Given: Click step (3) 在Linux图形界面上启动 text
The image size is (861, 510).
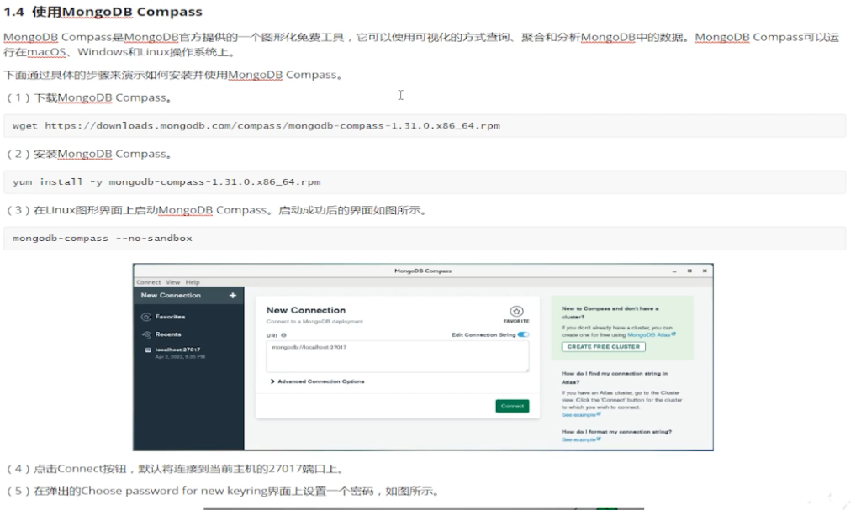Looking at the screenshot, I should click(218, 210).
